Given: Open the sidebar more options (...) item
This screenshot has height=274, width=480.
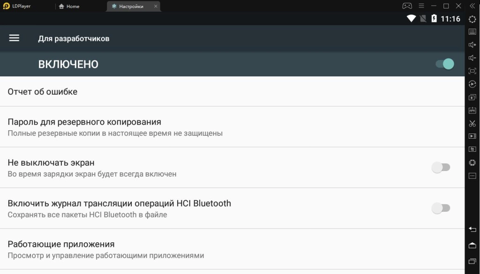Looking at the screenshot, I should [x=472, y=176].
